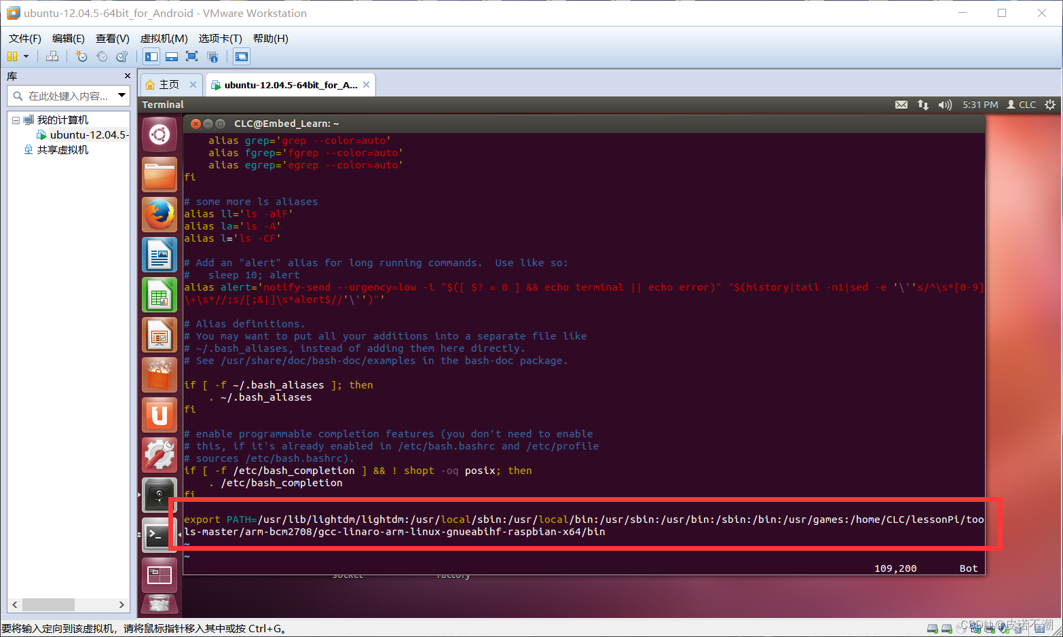Expand the library search filter dropdown
1063x637 pixels.
[122, 96]
